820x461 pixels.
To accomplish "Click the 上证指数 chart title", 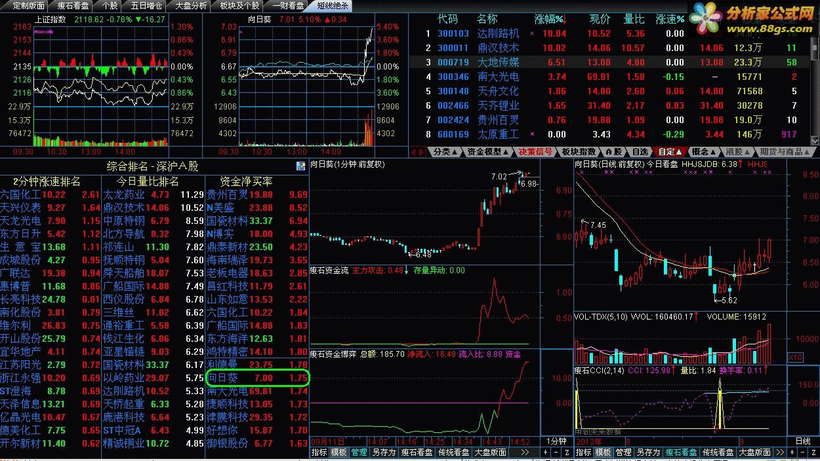I will point(51,19).
